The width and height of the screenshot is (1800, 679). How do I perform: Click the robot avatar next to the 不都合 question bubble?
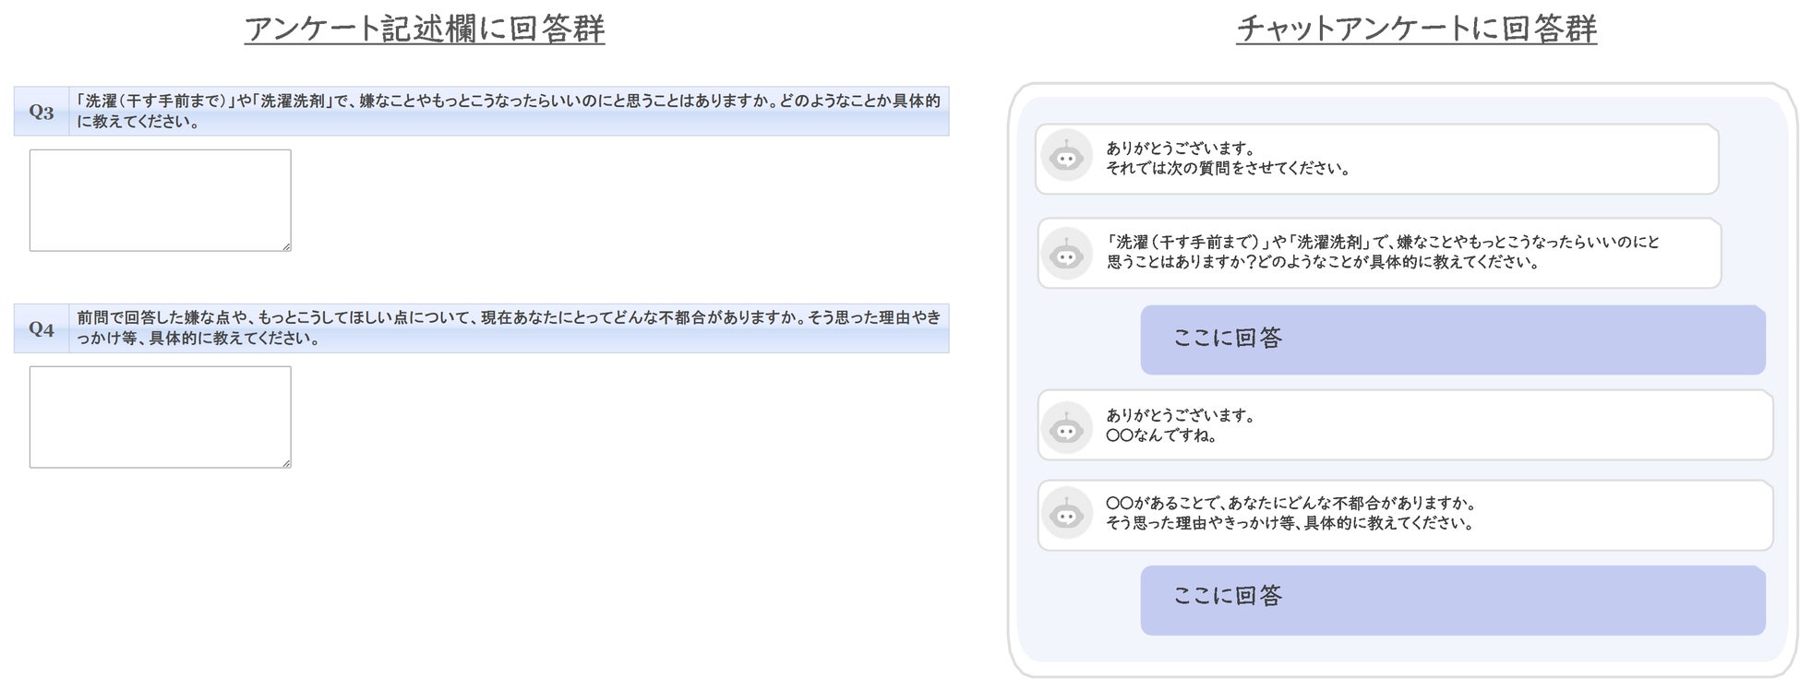tap(1066, 513)
